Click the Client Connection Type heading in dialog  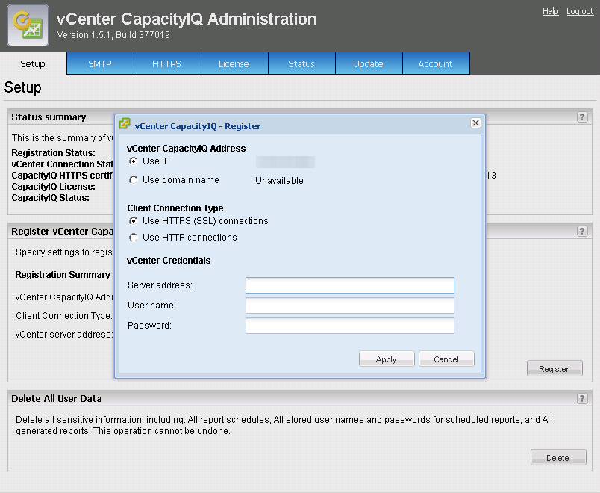click(x=175, y=208)
